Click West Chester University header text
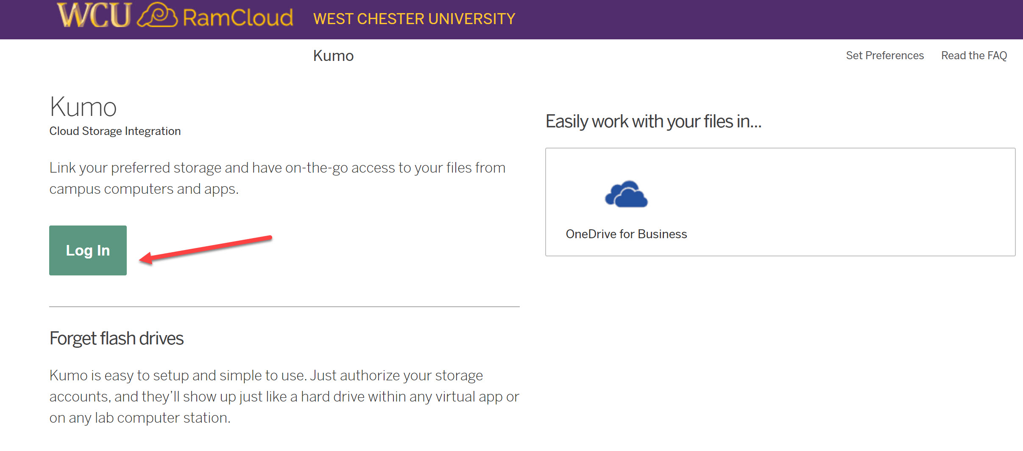This screenshot has height=451, width=1023. coord(414,19)
